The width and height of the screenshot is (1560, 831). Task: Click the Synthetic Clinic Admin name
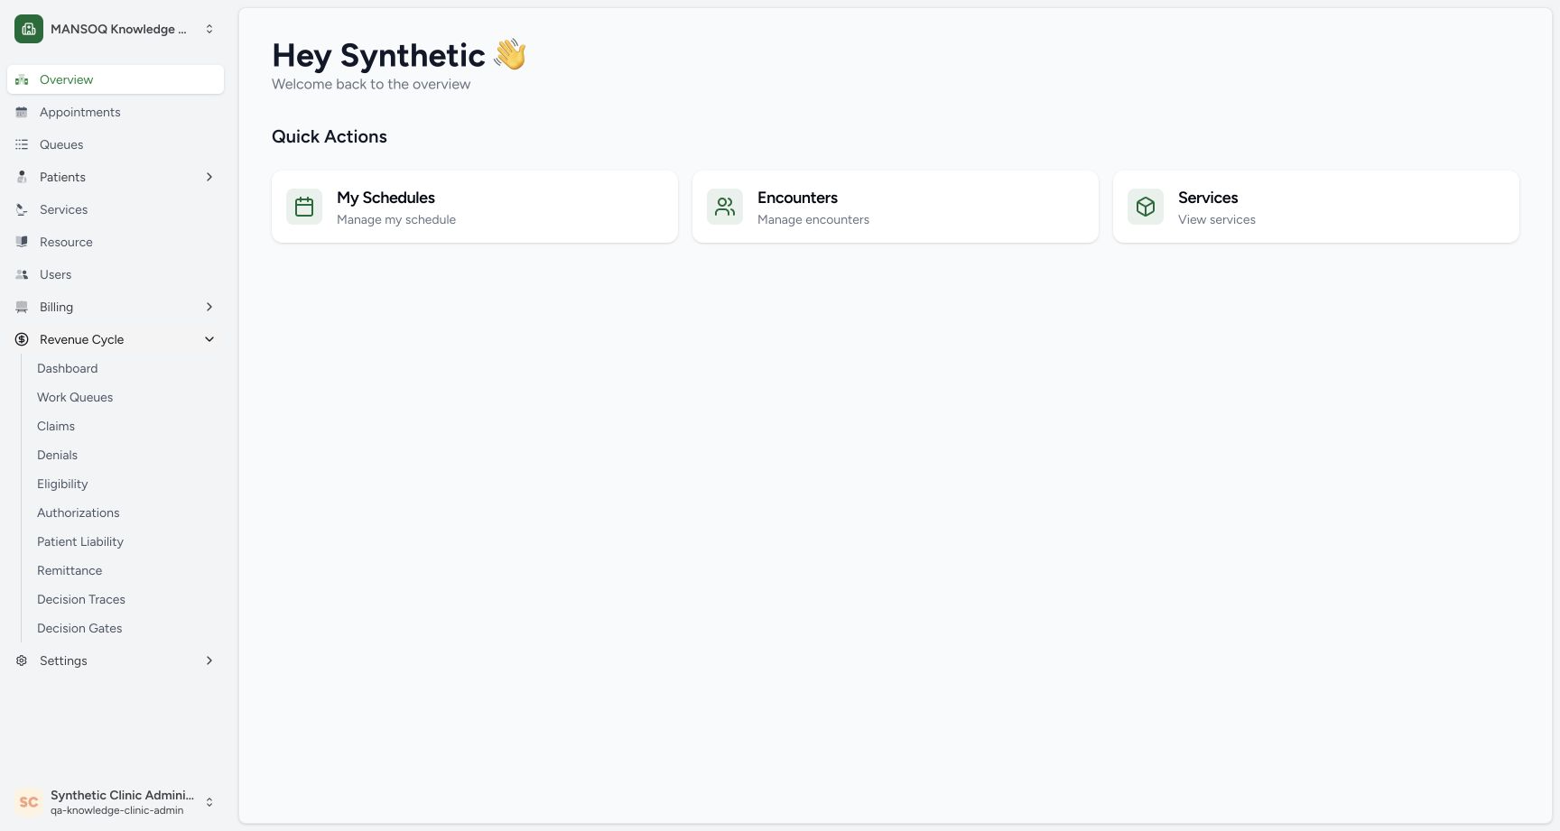(x=122, y=795)
